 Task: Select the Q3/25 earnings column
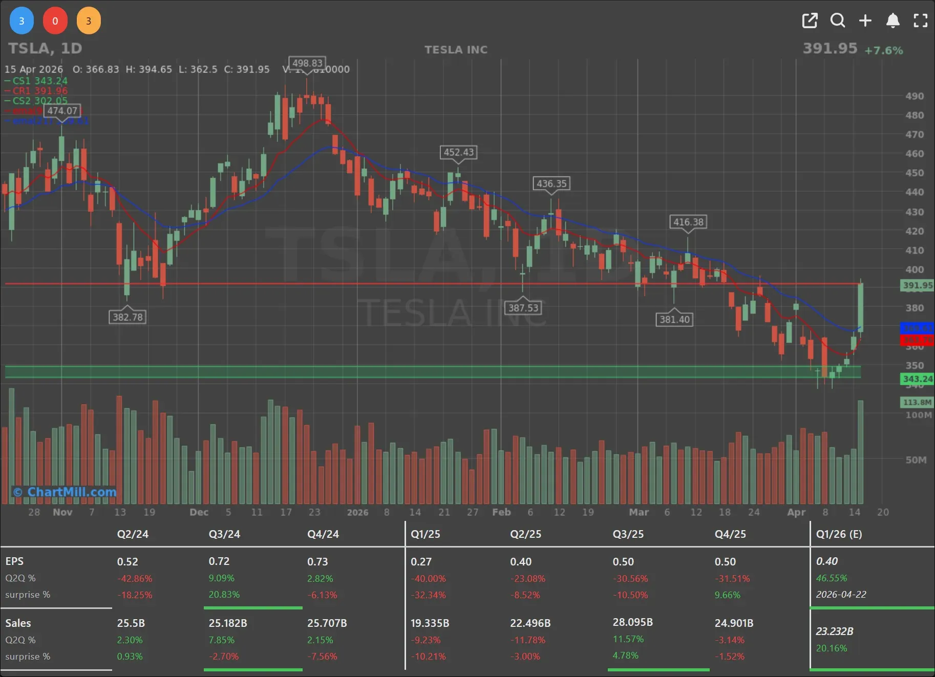tap(629, 534)
